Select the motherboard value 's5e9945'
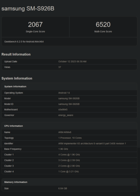 (x=63, y=109)
